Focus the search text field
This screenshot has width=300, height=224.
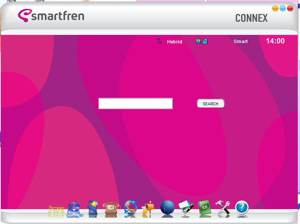point(136,103)
